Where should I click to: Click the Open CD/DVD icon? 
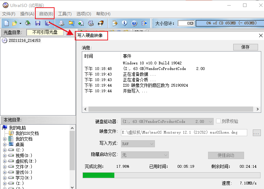[28, 23]
